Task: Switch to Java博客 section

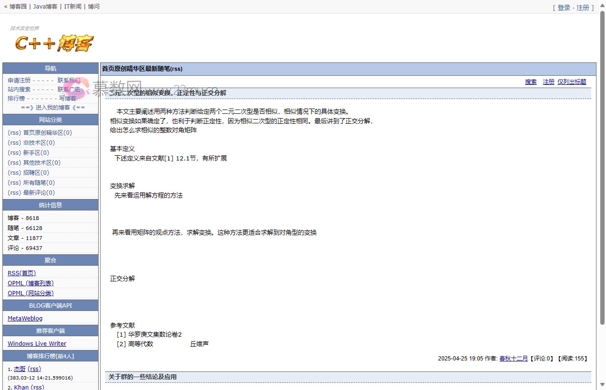Action: [44, 6]
